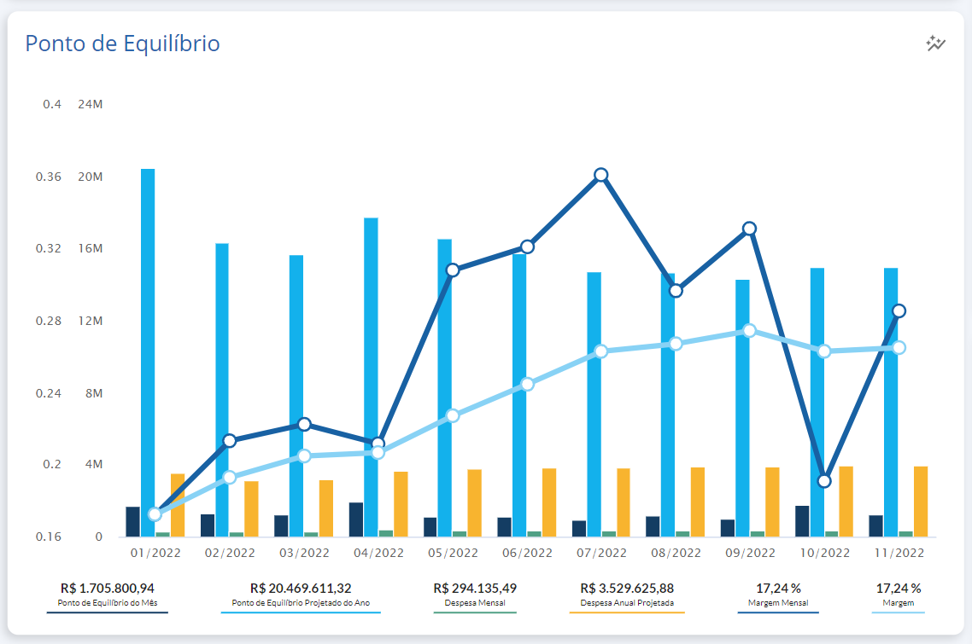This screenshot has width=972, height=644.
Task: Click the dark navy bar for 04/2022
Action: pyautogui.click(x=356, y=519)
